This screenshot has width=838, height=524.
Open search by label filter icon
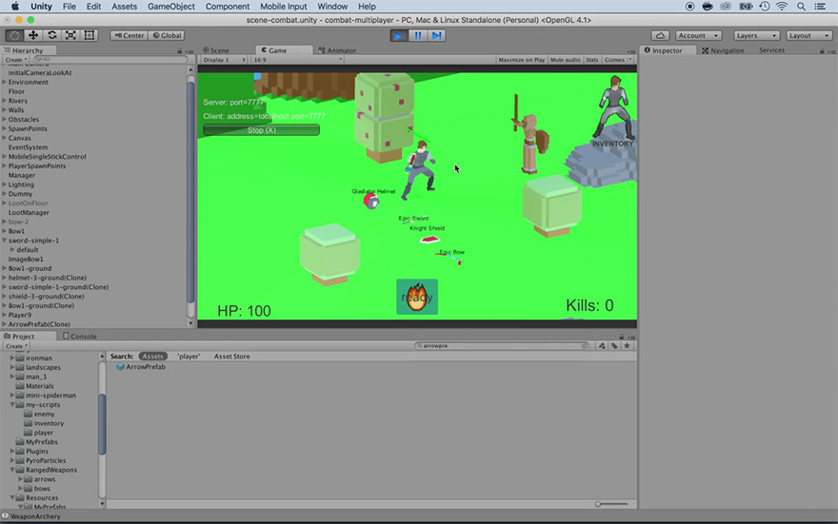click(x=614, y=346)
